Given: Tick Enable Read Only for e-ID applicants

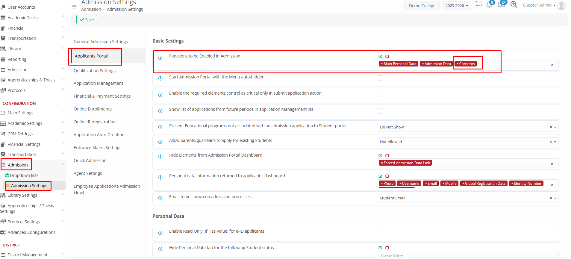Looking at the screenshot, I should pos(380,233).
